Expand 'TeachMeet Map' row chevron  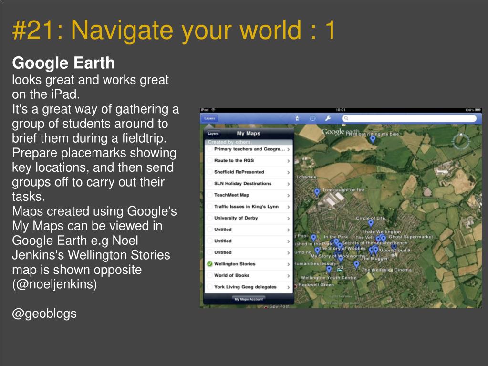[x=289, y=196]
